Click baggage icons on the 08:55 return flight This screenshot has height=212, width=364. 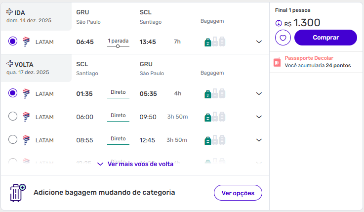(215, 140)
